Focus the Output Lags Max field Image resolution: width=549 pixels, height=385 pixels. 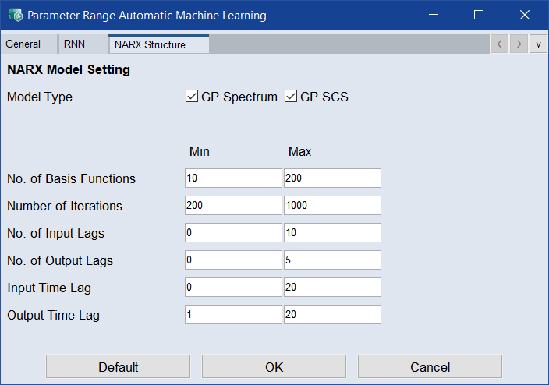(332, 260)
